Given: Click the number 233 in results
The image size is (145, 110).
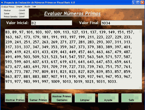Looking at the screenshot, I should click(127, 37).
